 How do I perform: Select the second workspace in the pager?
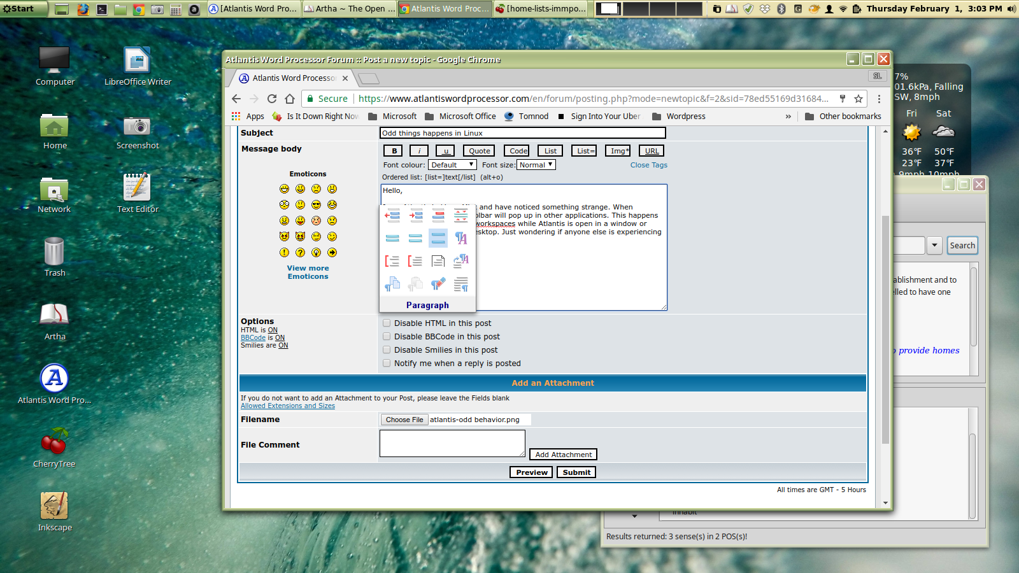(x=636, y=9)
